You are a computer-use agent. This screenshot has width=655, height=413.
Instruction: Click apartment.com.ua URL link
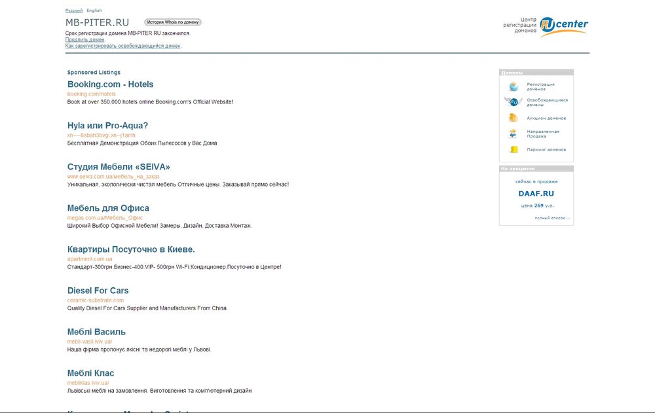(90, 259)
